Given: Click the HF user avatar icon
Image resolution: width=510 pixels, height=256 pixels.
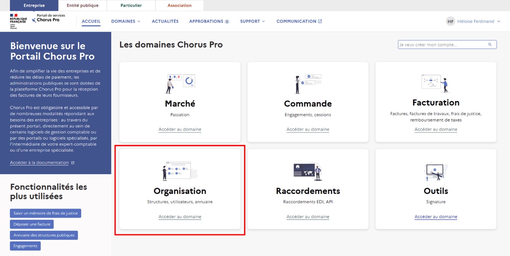Looking at the screenshot, I should 450,21.
